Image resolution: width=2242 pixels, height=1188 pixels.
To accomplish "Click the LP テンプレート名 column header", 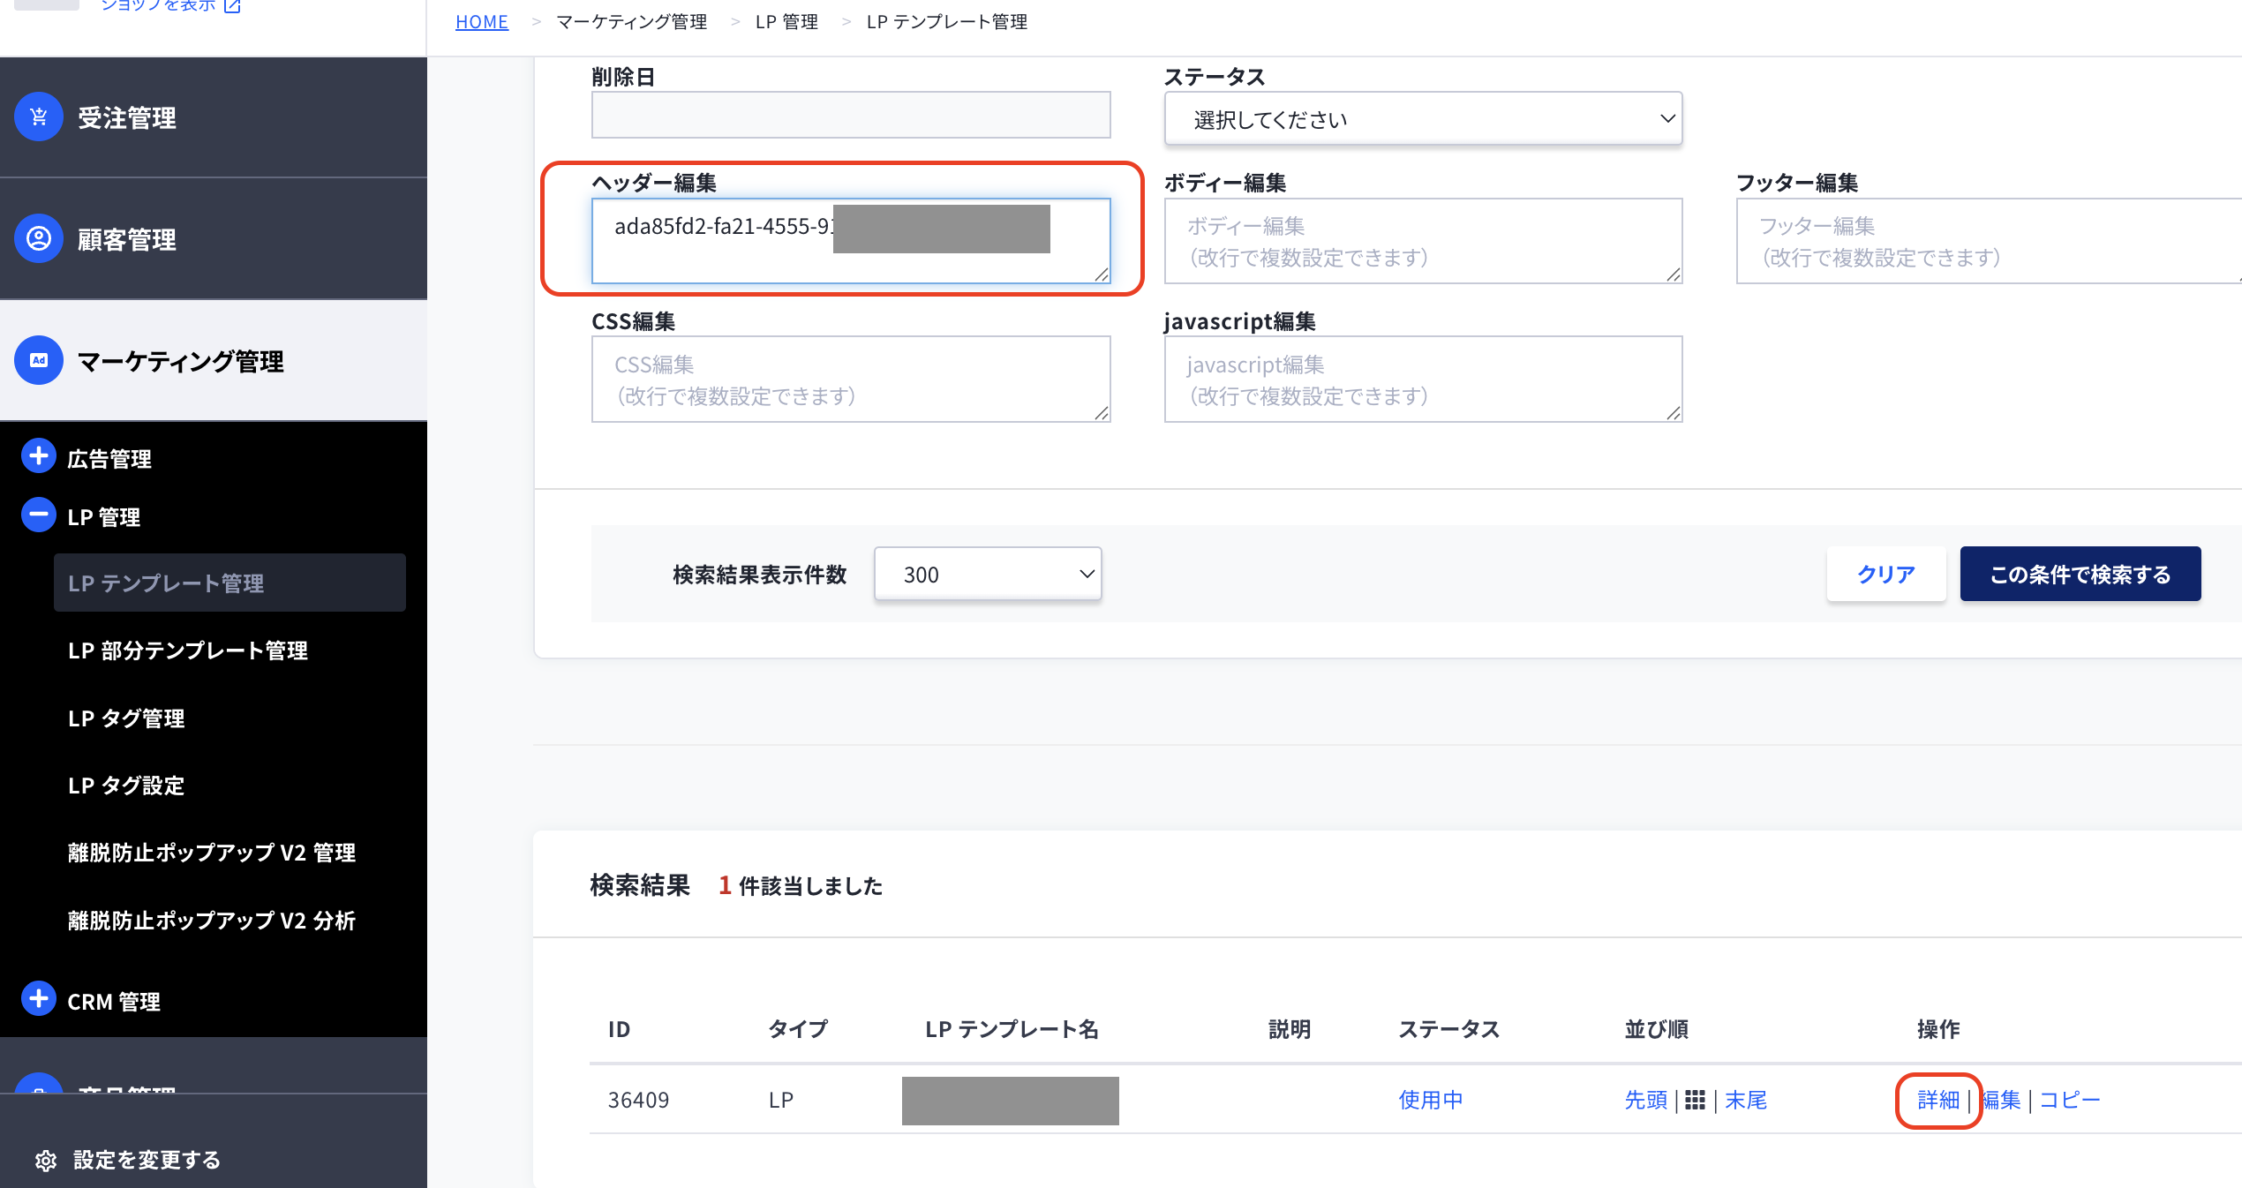I will coord(1012,1029).
